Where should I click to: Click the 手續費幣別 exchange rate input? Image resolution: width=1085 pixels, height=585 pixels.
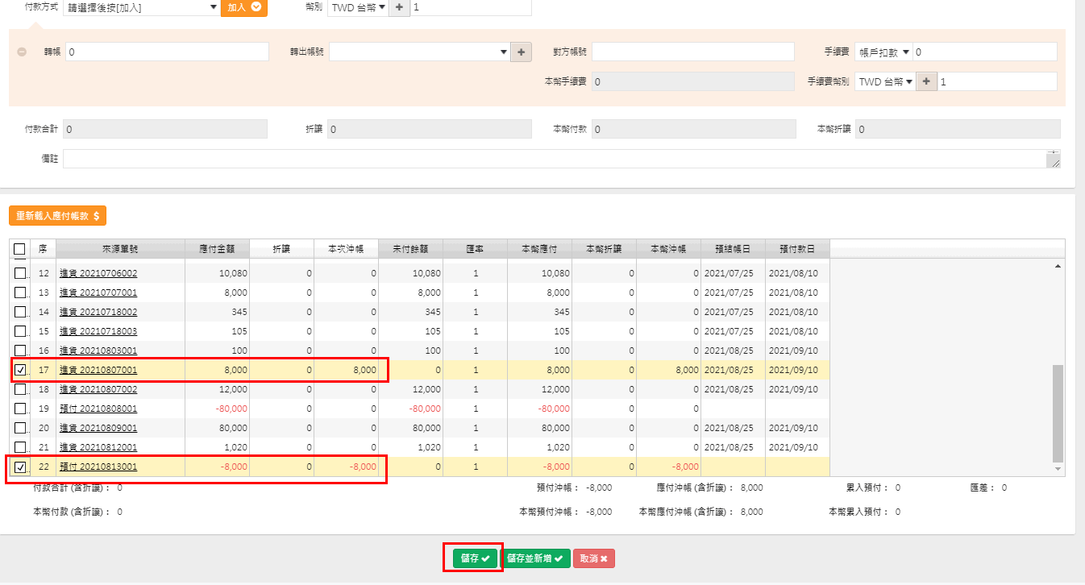point(997,81)
